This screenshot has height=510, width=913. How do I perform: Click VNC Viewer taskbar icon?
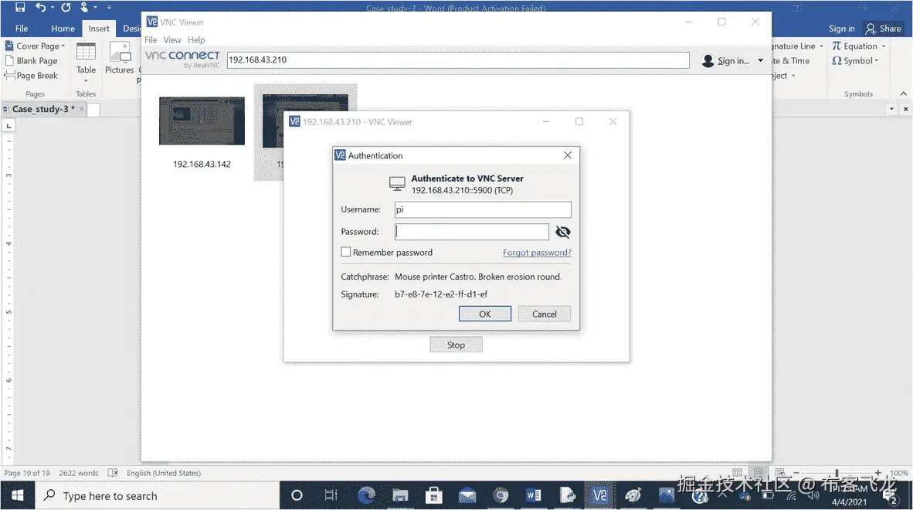(599, 495)
